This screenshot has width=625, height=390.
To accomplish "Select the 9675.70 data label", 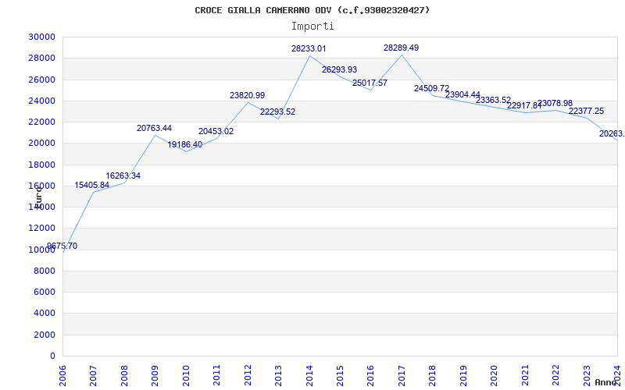I will 62,246.
